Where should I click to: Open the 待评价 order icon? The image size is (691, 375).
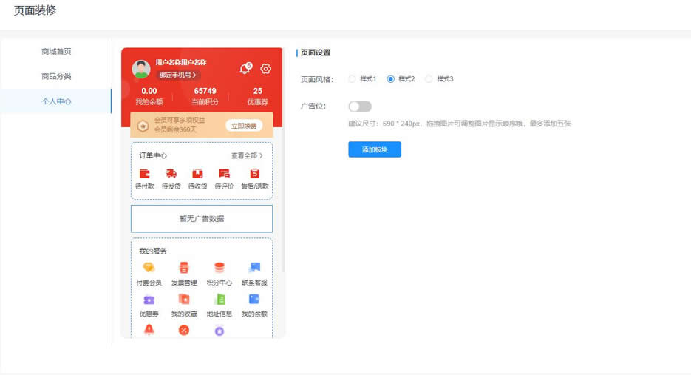[x=224, y=173]
